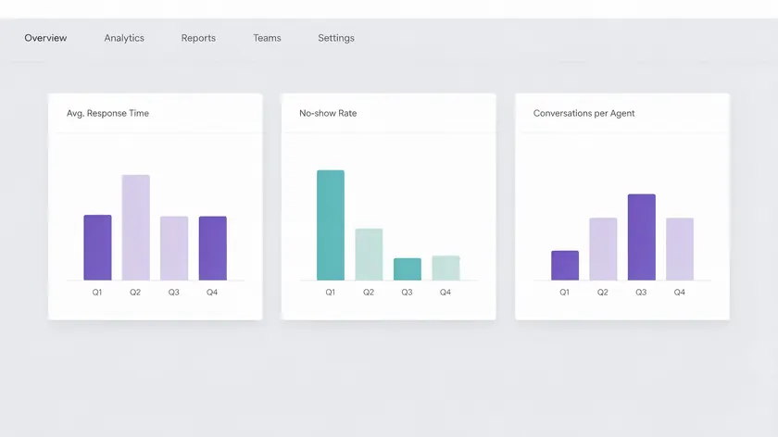Select Q2 bar in Avg. Response Time chart
Viewport: 778px width, 437px height.
[x=136, y=228]
